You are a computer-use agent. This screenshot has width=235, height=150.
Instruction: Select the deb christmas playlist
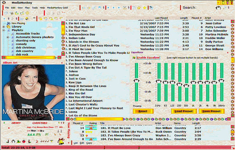[x=26, y=48]
